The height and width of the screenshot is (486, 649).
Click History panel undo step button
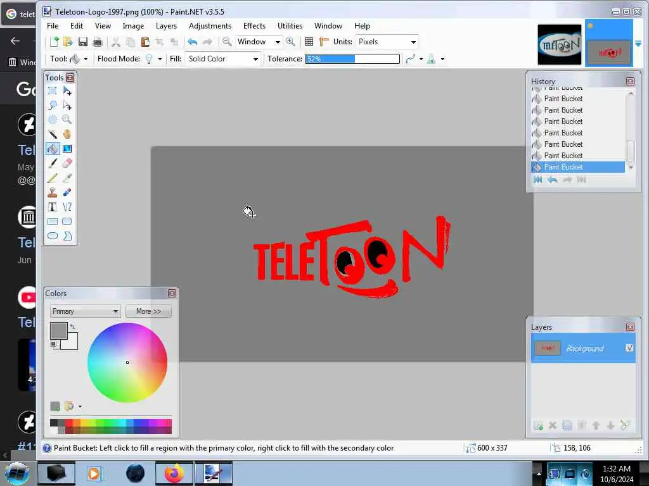[x=552, y=179]
